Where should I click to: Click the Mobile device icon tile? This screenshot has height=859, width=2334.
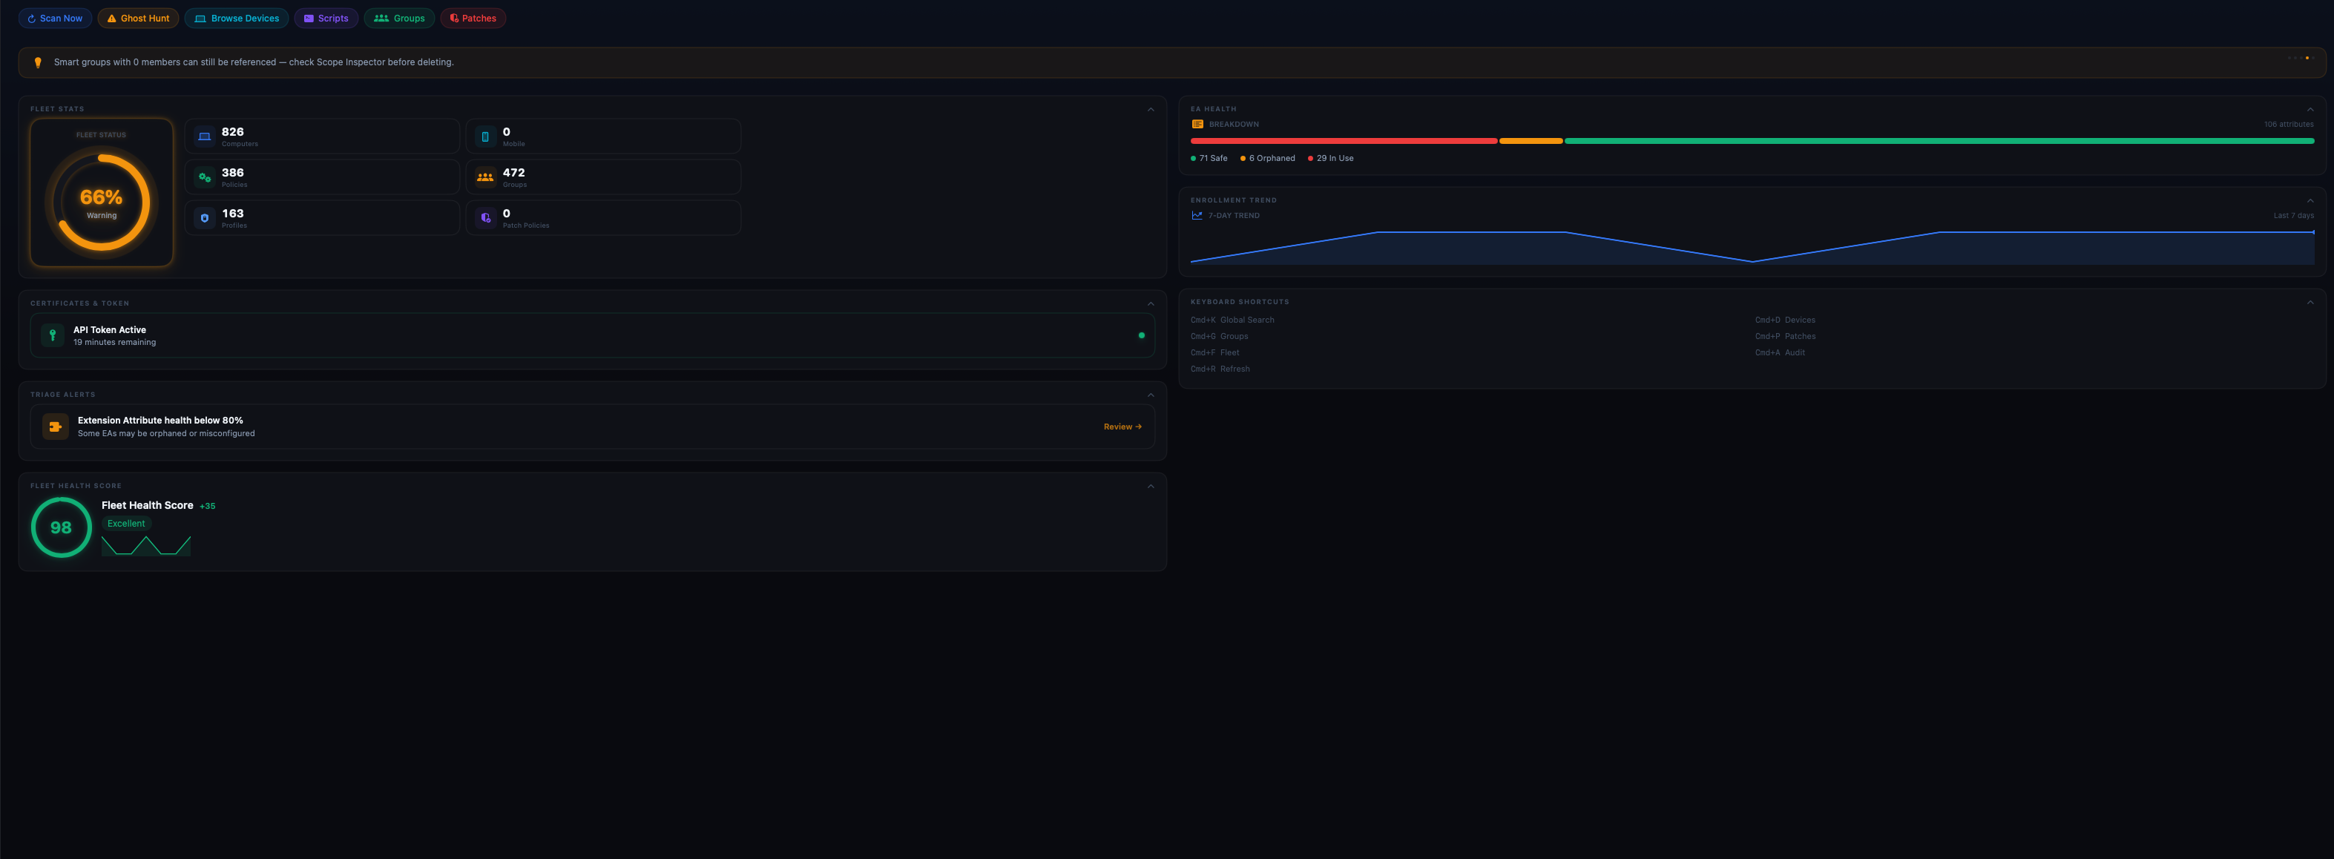click(x=484, y=136)
